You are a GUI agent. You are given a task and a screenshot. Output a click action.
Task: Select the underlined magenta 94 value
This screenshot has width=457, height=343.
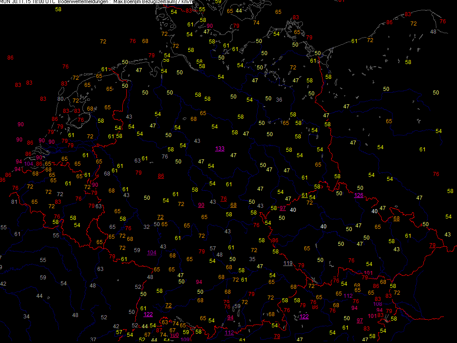click(x=230, y=317)
